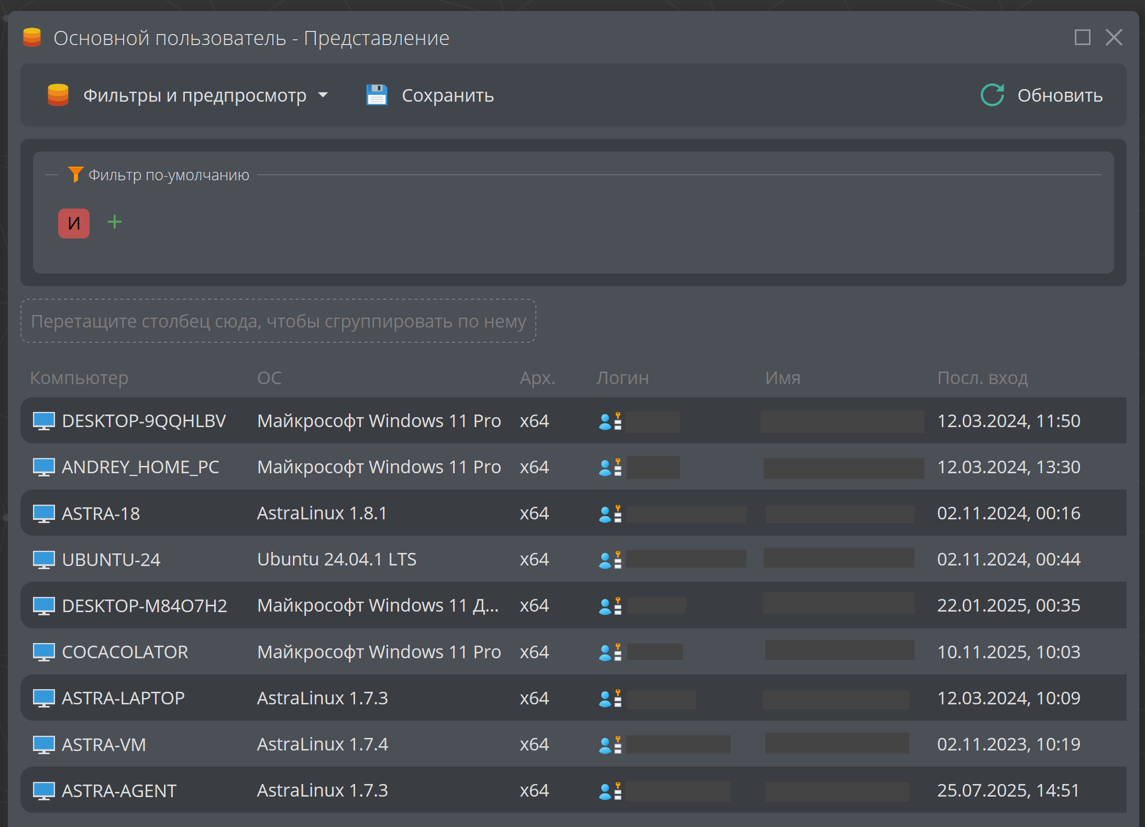Sort by the Имя column header
This screenshot has width=1145, height=827.
point(783,378)
